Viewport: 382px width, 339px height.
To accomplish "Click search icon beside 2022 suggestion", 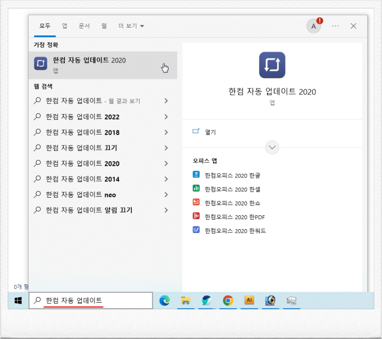I will [37, 117].
